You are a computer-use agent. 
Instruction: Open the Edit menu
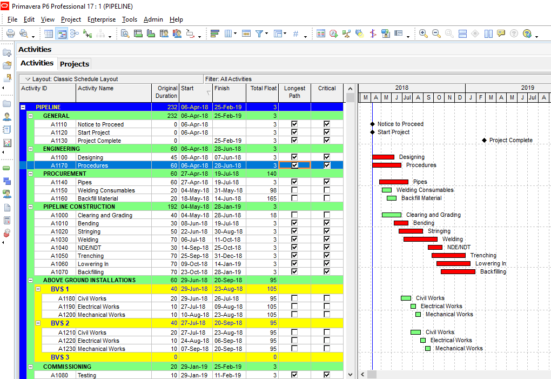pos(29,19)
